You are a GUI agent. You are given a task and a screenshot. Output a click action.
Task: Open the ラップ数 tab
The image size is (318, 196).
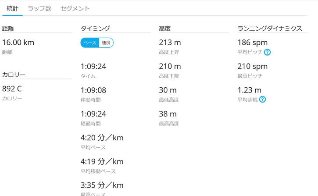pos(39,8)
